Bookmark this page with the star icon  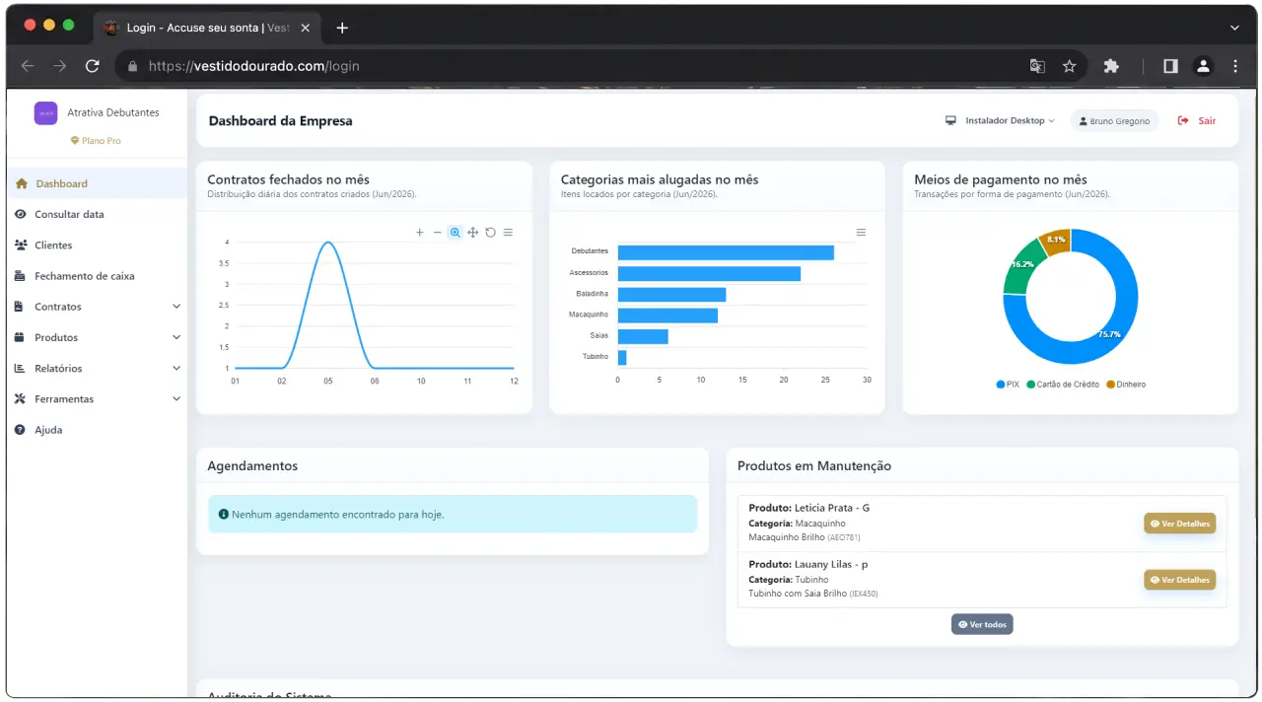pos(1069,66)
